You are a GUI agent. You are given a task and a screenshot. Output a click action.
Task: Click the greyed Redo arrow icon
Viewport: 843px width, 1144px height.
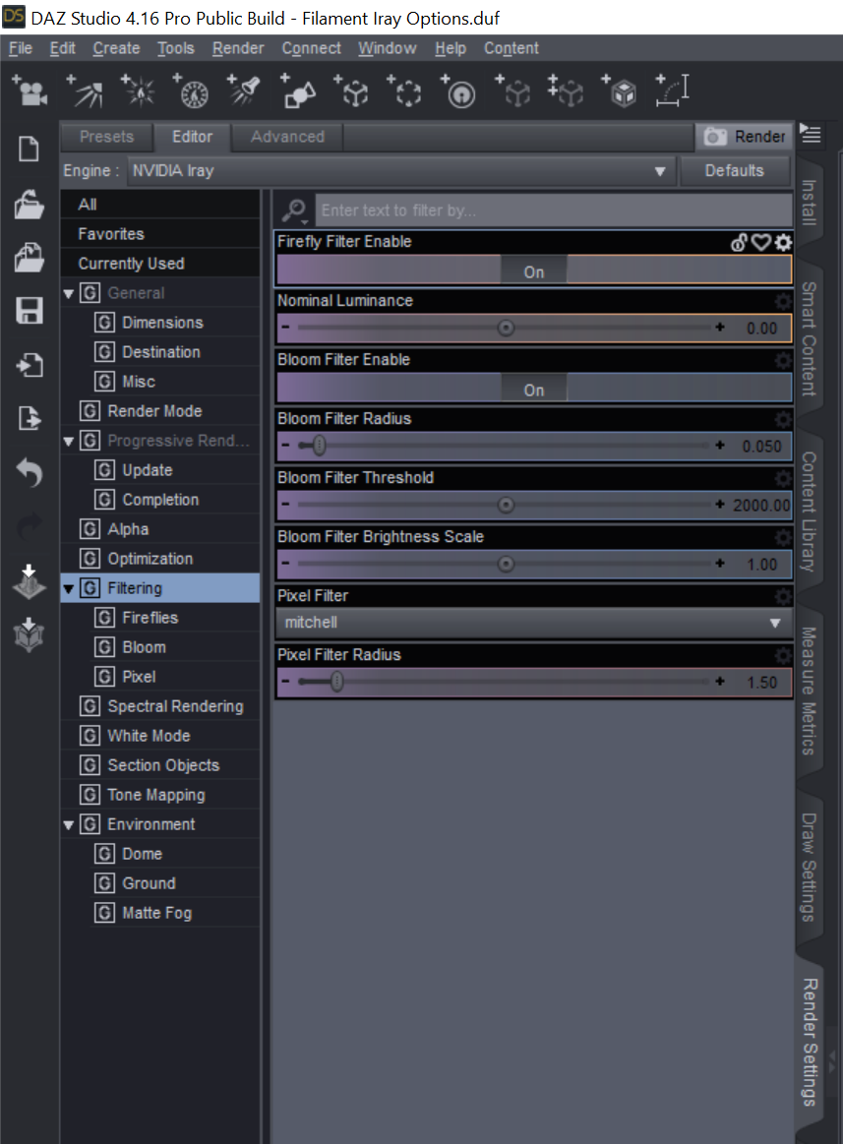coord(30,526)
